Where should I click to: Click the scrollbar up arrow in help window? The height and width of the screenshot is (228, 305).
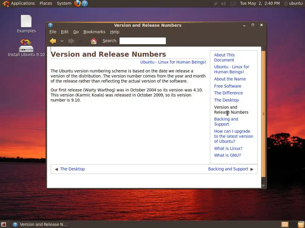(263, 49)
